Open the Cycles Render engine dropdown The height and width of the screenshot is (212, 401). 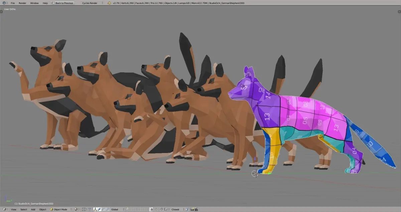[x=92, y=3]
